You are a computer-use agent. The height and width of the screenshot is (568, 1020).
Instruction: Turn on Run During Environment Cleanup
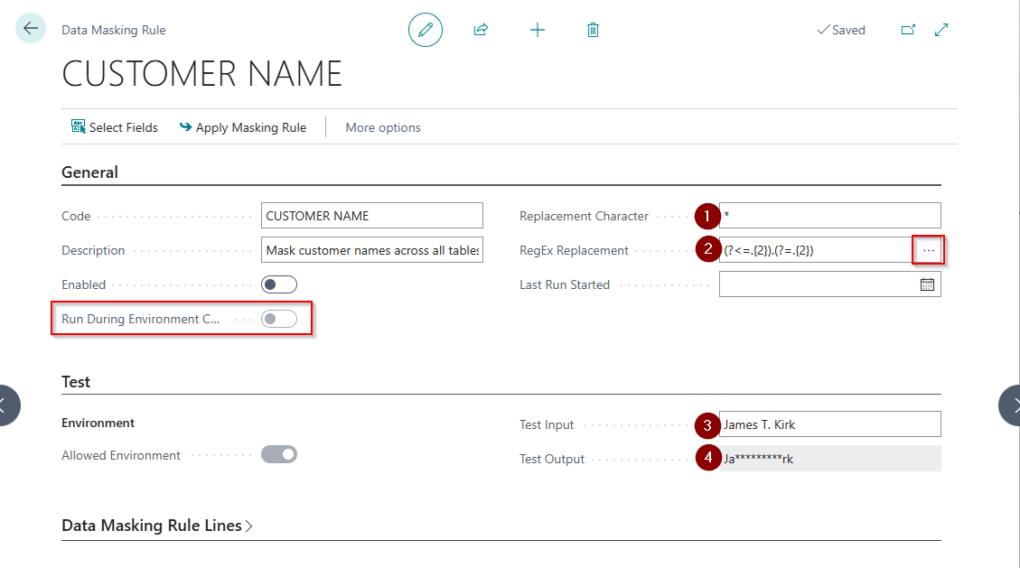278,318
